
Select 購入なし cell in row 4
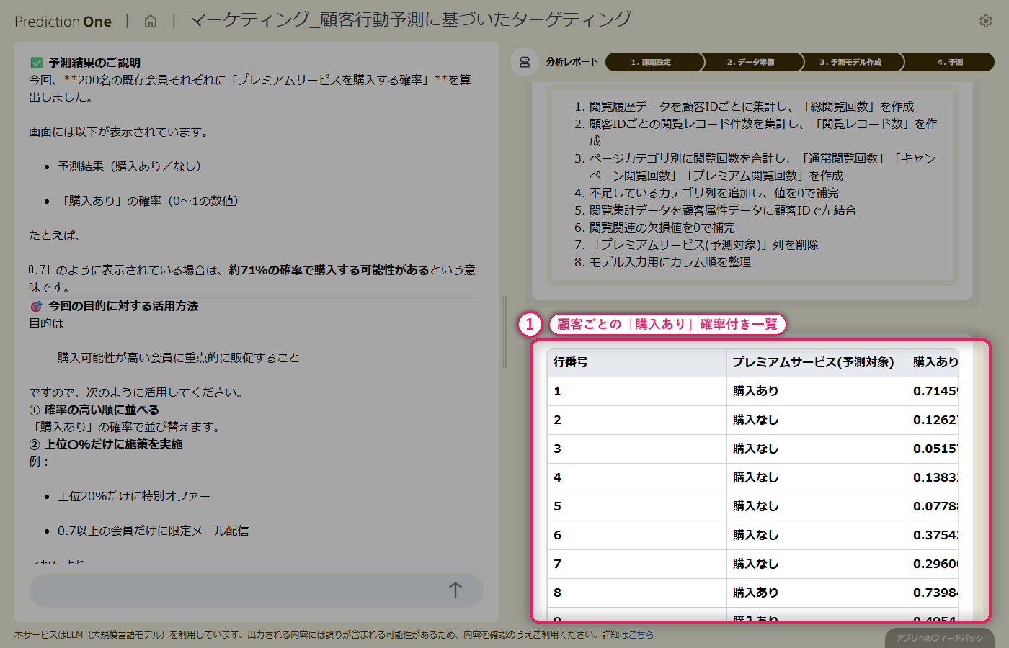click(817, 477)
